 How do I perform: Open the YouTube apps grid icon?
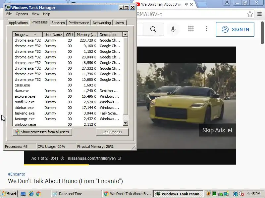pos(191,29)
